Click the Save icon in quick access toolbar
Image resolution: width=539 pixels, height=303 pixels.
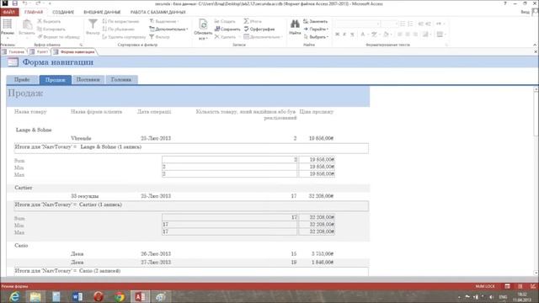(15, 3)
